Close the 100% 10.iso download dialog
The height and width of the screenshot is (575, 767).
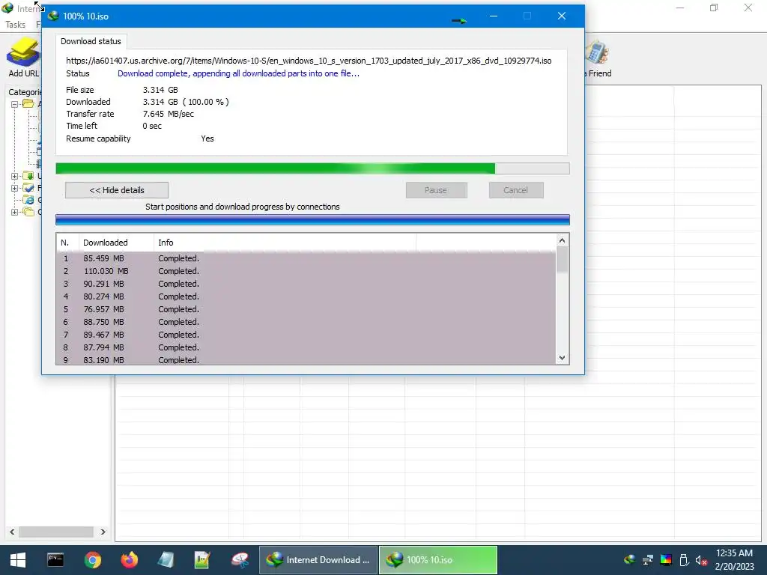point(562,16)
